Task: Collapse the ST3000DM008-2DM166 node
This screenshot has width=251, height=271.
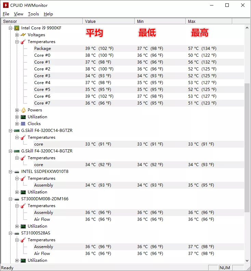Action: pyautogui.click(x=10, y=199)
